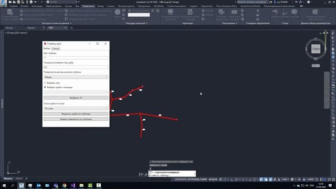Click Visual Studio icon in Windows taskbar
Image resolution: width=336 pixels, height=189 pixels.
coord(73,185)
